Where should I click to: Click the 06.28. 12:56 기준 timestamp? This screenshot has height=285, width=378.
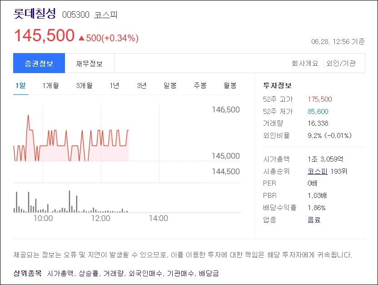338,42
